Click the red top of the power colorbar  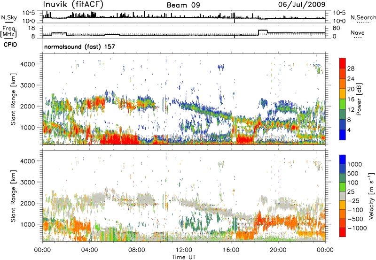click(x=343, y=63)
